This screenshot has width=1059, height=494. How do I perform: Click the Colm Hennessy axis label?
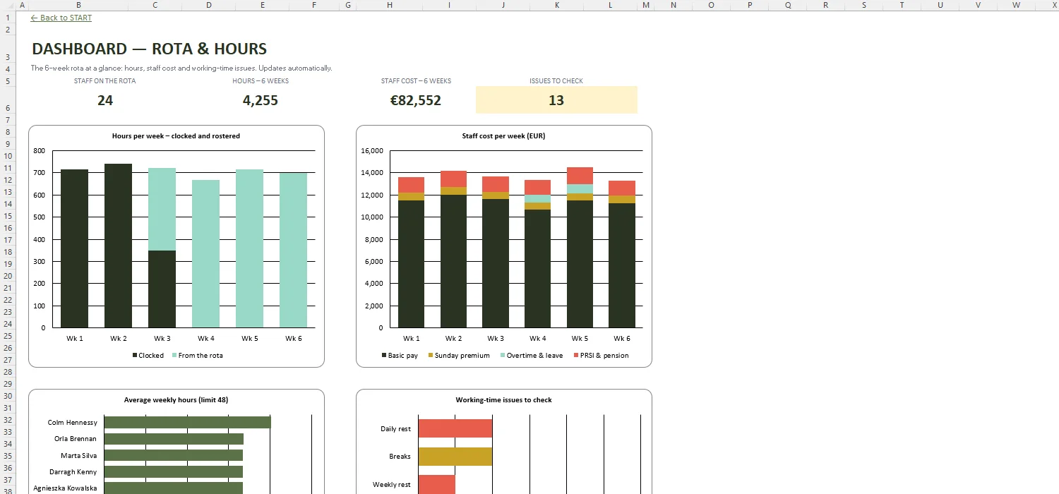[73, 423]
